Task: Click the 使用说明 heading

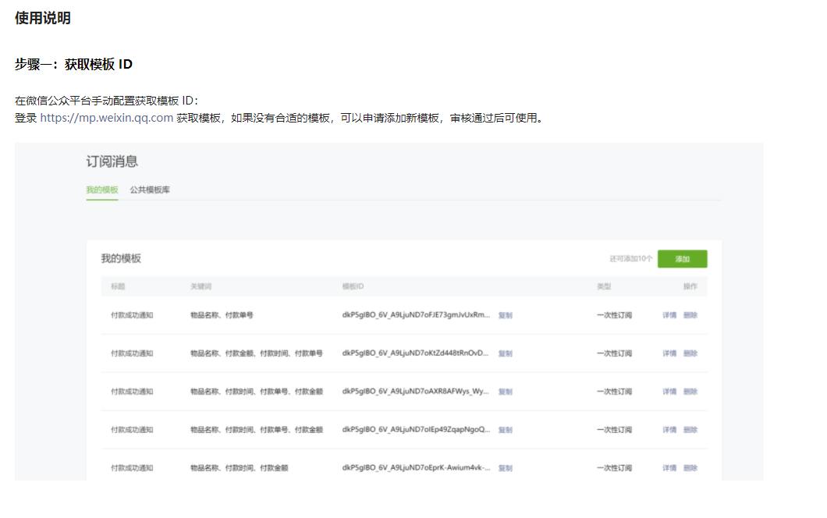Action: [x=43, y=18]
